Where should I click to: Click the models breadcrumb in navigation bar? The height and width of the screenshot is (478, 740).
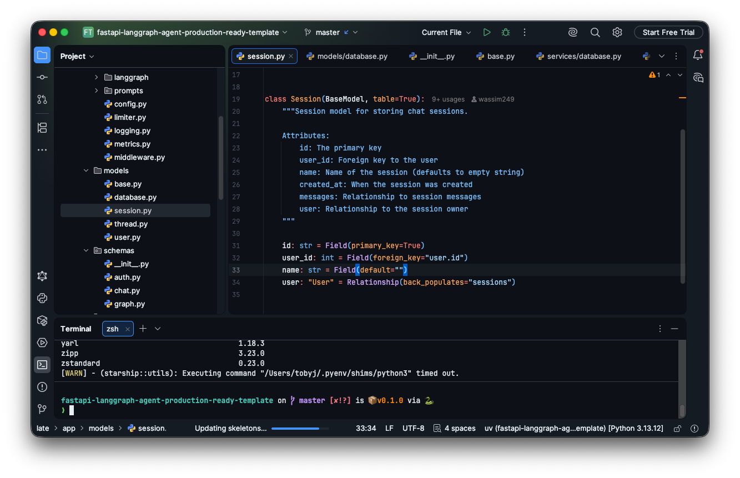click(x=101, y=429)
